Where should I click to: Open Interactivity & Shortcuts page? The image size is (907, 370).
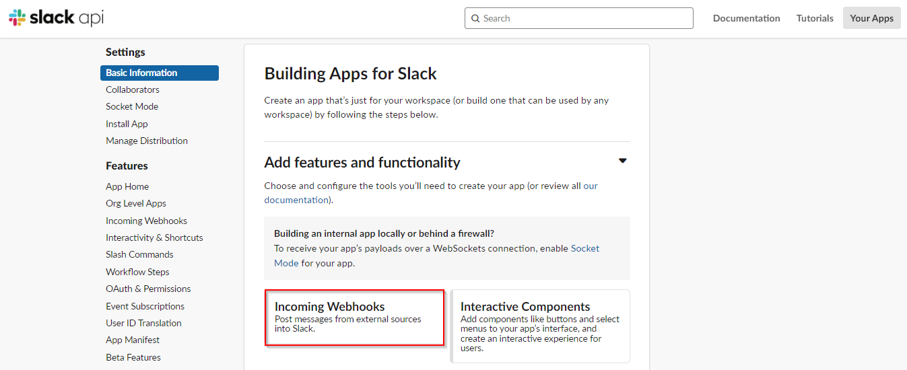pyautogui.click(x=154, y=237)
